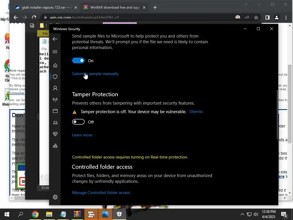Close the gta6 installer tab
This screenshot has width=293, height=220.
click(76, 7)
